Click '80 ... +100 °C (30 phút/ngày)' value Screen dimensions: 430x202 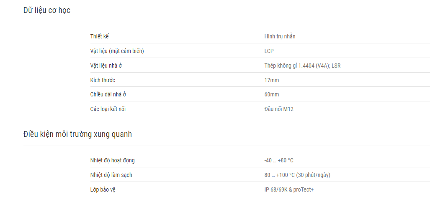click(x=297, y=175)
